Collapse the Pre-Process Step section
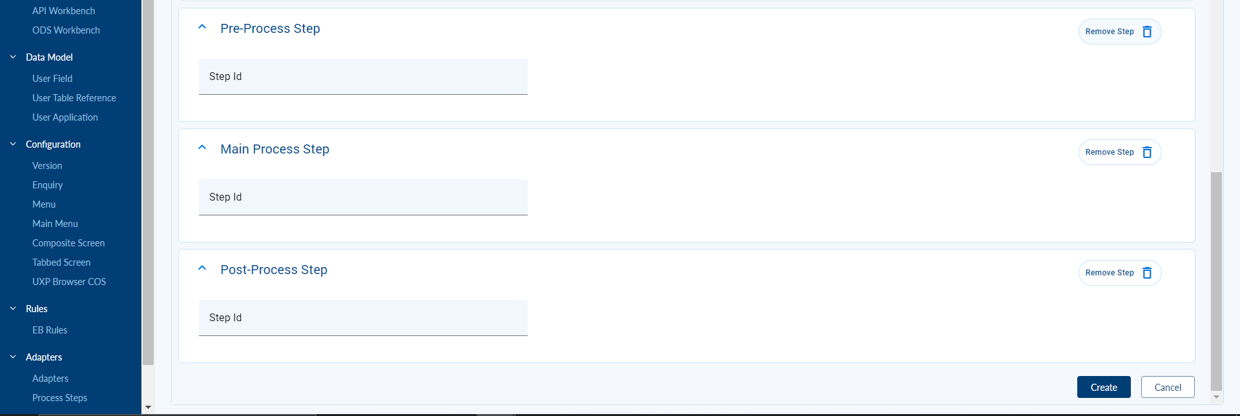The image size is (1240, 416). tap(202, 28)
